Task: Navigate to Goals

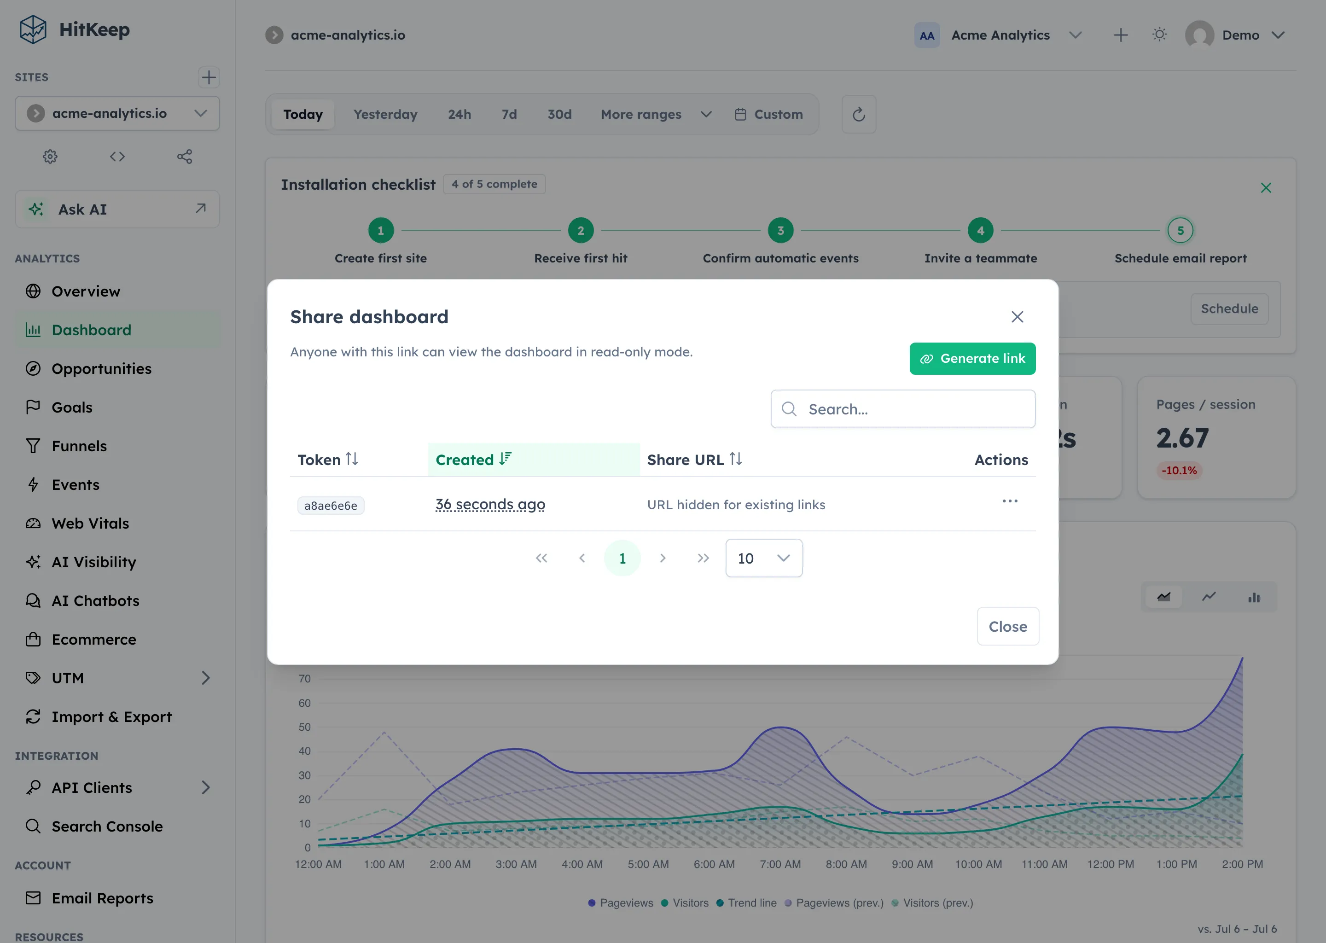Action: point(117,407)
